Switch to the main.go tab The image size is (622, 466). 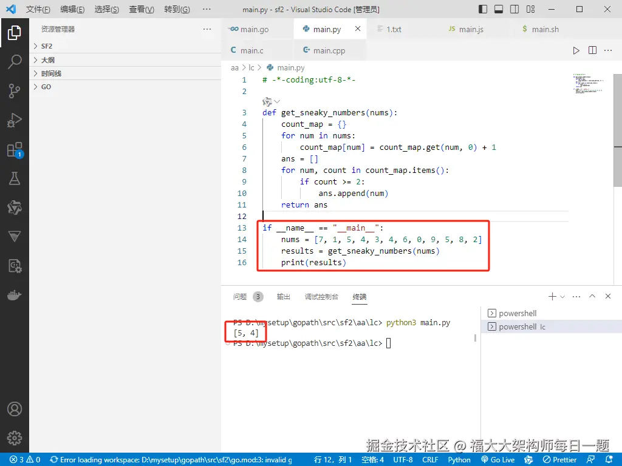tap(258, 29)
